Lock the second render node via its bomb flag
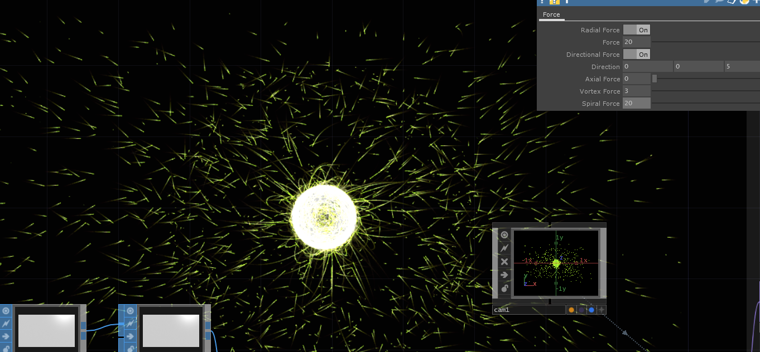 pos(130,348)
